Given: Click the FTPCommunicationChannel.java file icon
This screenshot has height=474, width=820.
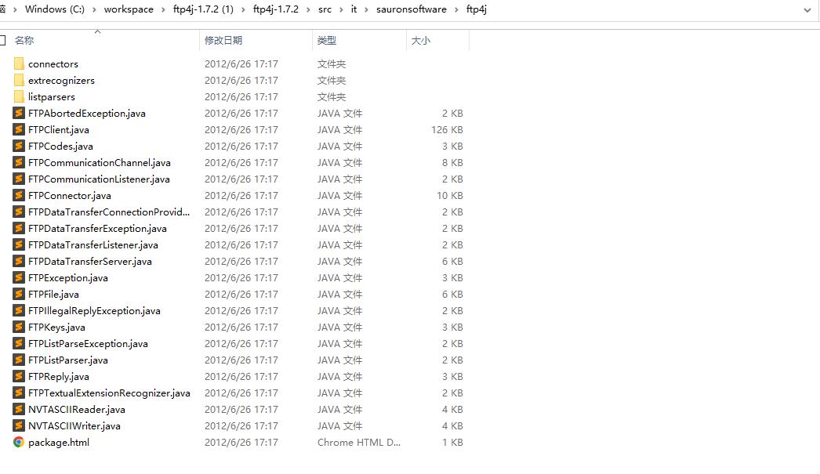Looking at the screenshot, I should 19,162.
